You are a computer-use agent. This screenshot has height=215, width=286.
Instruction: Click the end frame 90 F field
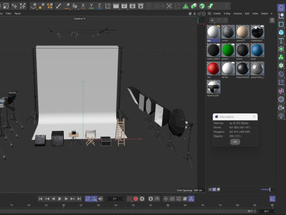point(266,211)
